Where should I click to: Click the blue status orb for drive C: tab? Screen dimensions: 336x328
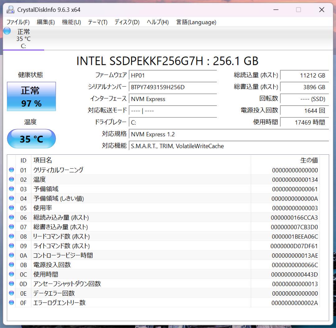(x=7, y=31)
